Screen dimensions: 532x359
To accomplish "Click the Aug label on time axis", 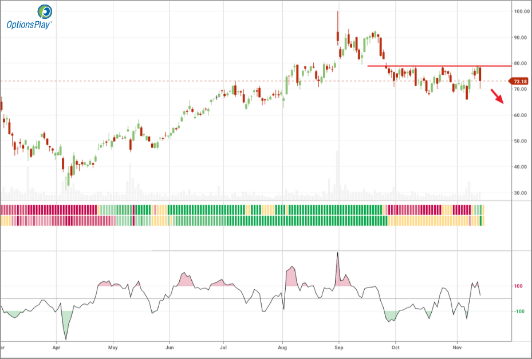I will tap(282, 347).
